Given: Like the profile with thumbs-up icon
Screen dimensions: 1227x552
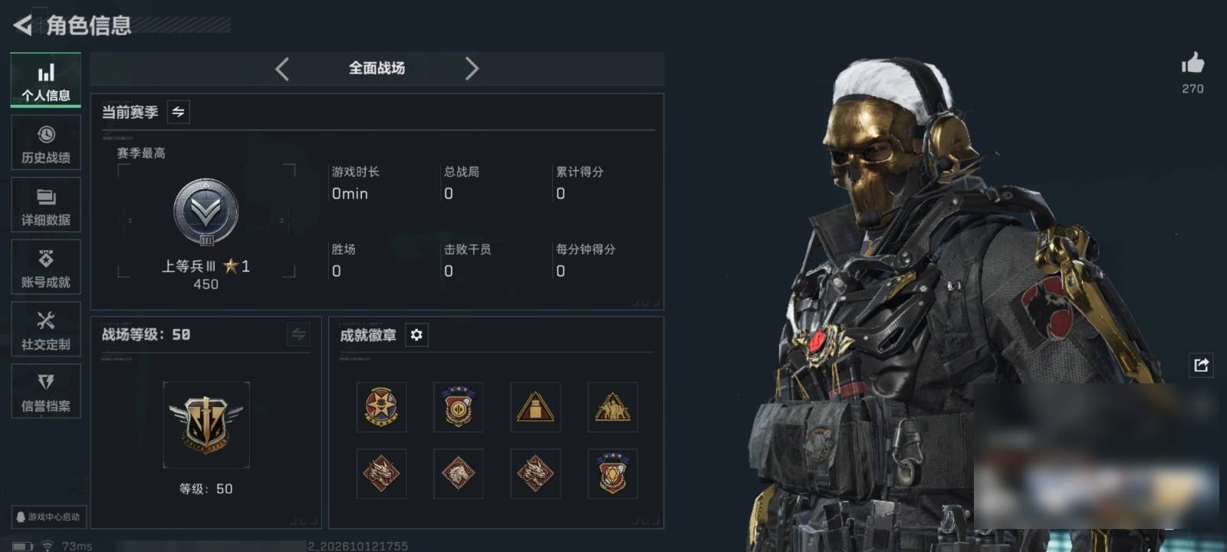Looking at the screenshot, I should coord(1192,64).
